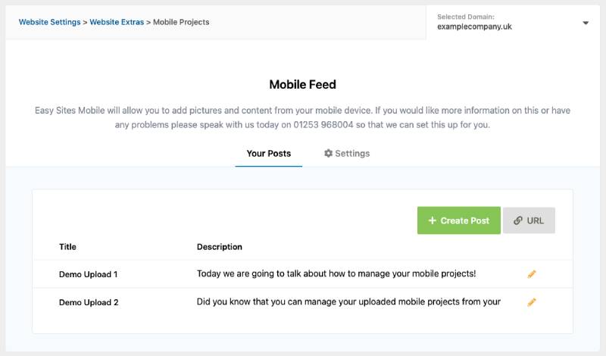Image resolution: width=606 pixels, height=356 pixels.
Task: Click the chain link icon on URL button
Action: pos(518,220)
